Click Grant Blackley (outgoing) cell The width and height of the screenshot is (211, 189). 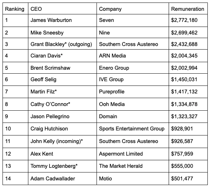[62, 44]
